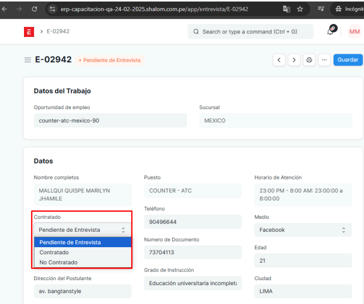Bookmark this page with the star
This screenshot has width=364, height=304.
(300, 9)
